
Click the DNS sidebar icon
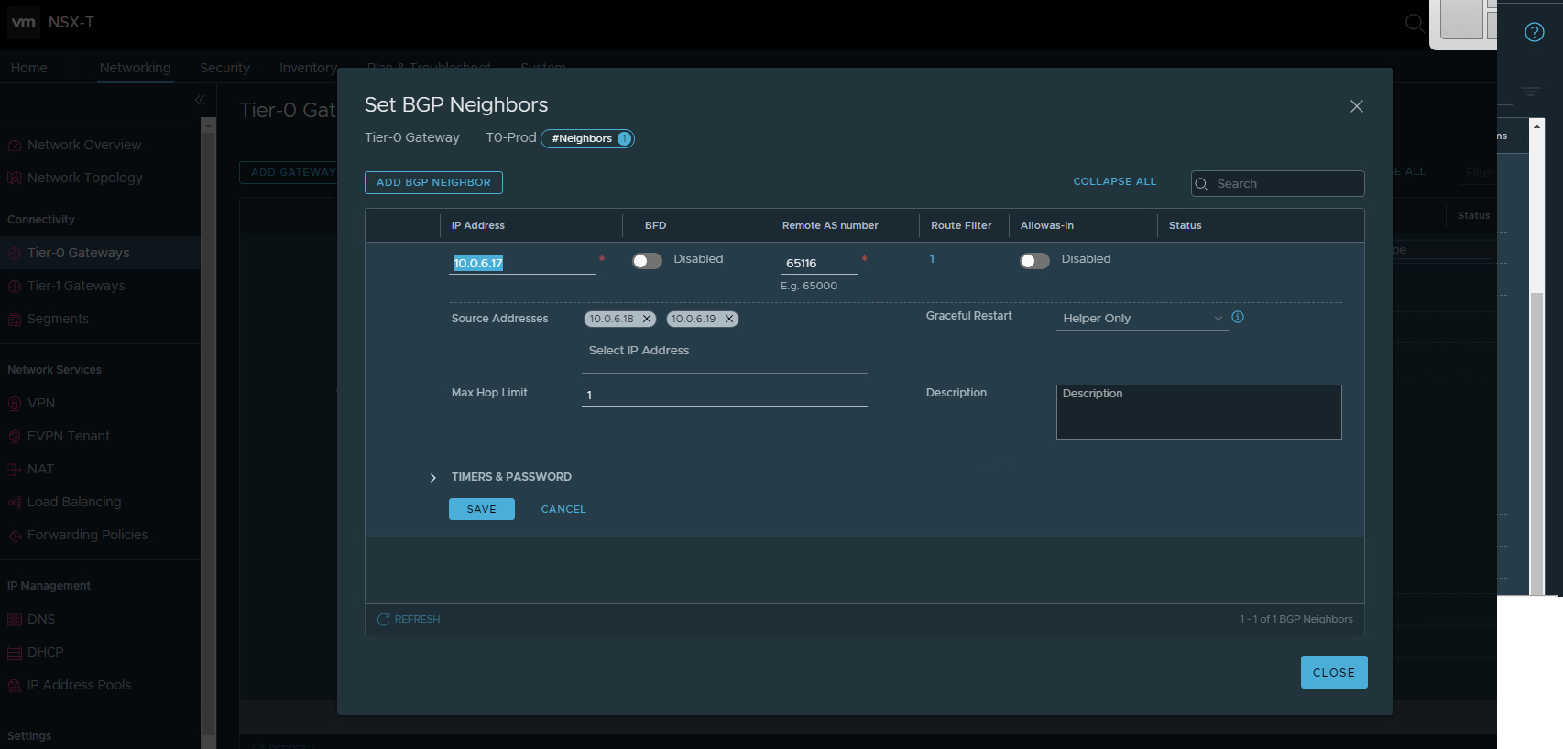tap(15, 620)
